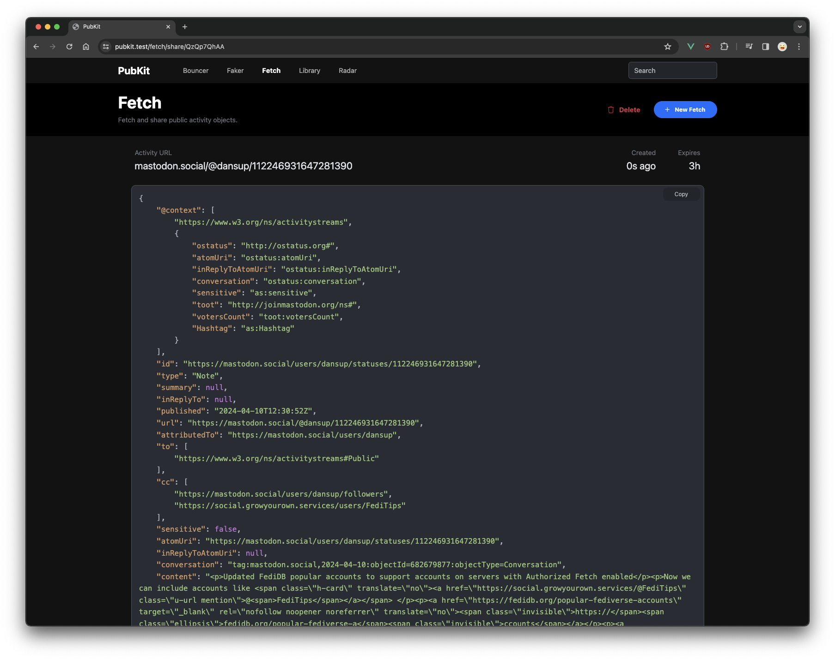
Task: Click the "0s ago" created value
Action: (641, 166)
